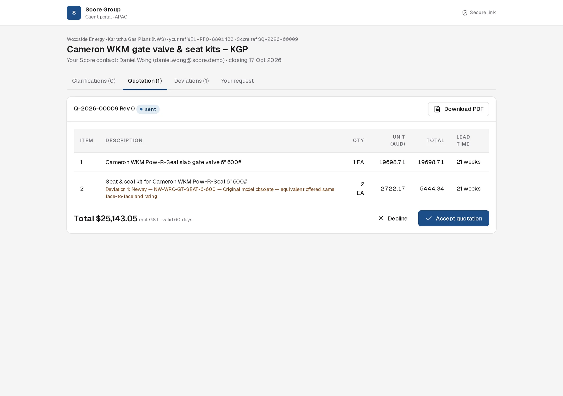Click the Score Group portal name

(x=103, y=10)
